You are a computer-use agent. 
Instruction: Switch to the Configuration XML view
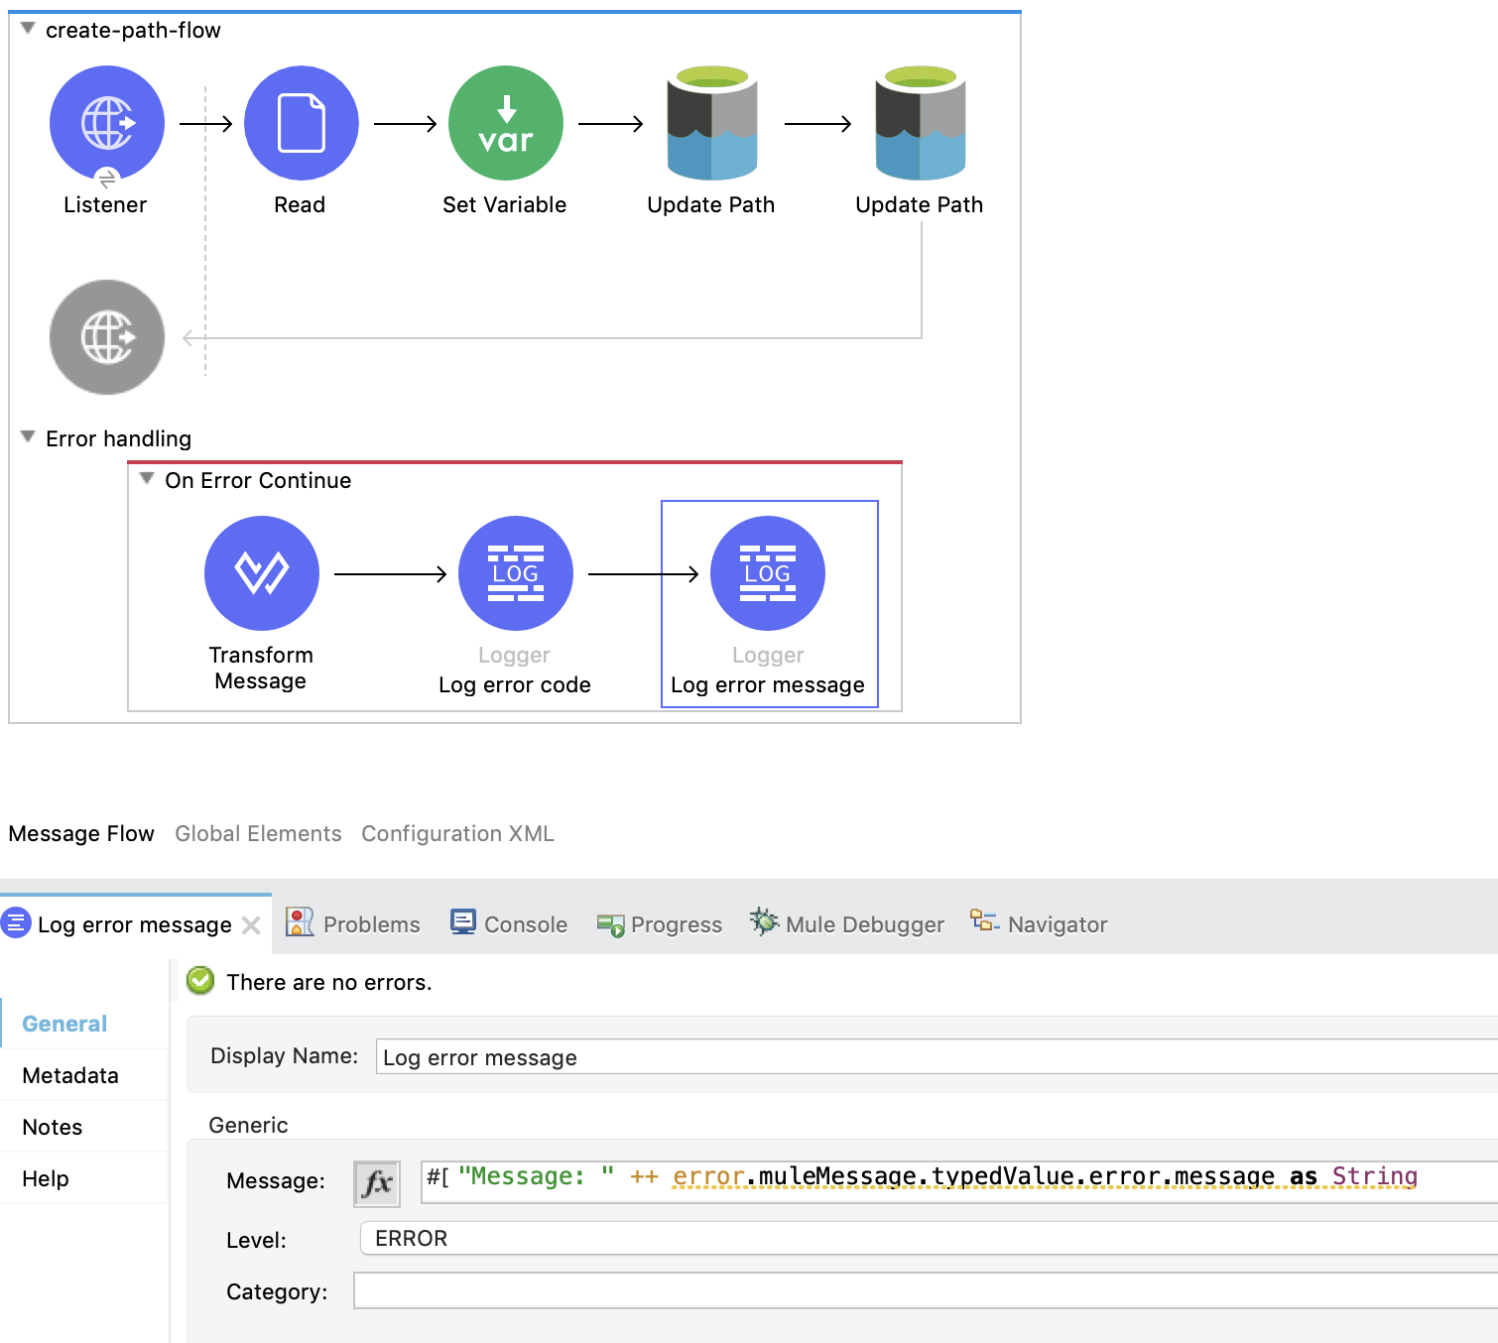click(457, 833)
